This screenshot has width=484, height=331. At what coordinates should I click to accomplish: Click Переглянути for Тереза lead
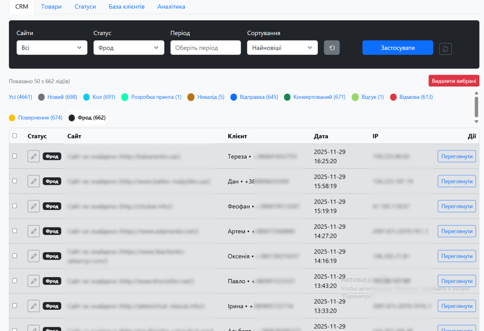tap(457, 156)
